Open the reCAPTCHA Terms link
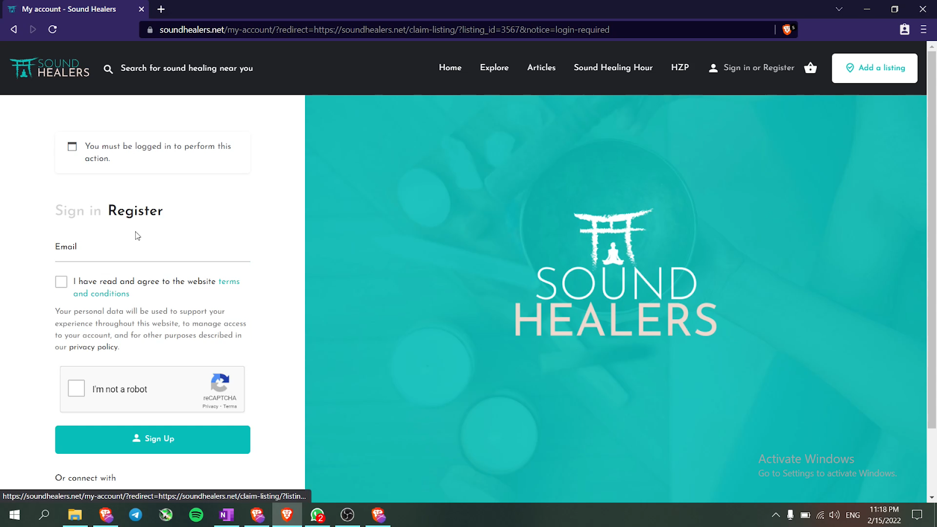Viewport: 937px width, 527px height. pyautogui.click(x=230, y=406)
